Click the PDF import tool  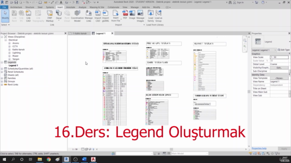coord(125,15)
